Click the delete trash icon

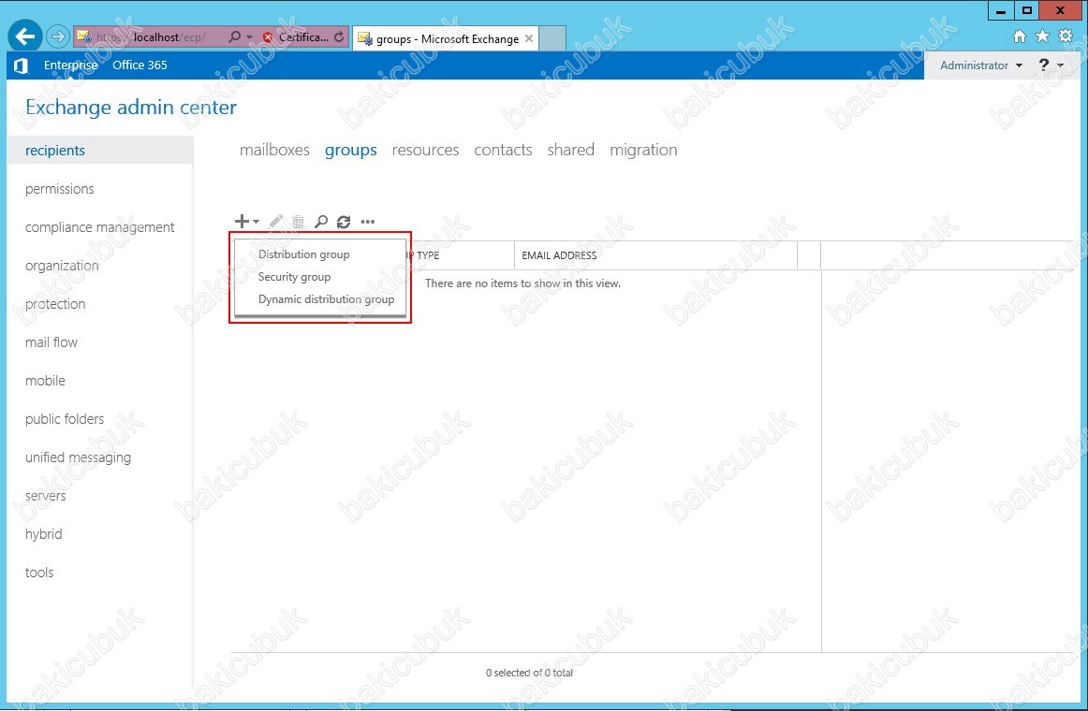click(x=299, y=222)
